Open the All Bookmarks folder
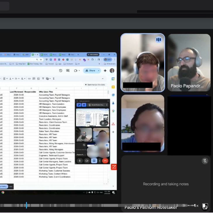Viewport: 213px width, 213px height. click(x=110, y=64)
